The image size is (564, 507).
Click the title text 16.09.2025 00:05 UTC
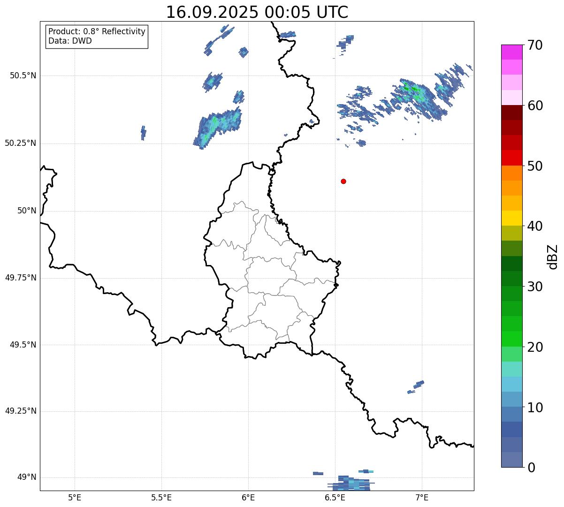click(x=257, y=12)
